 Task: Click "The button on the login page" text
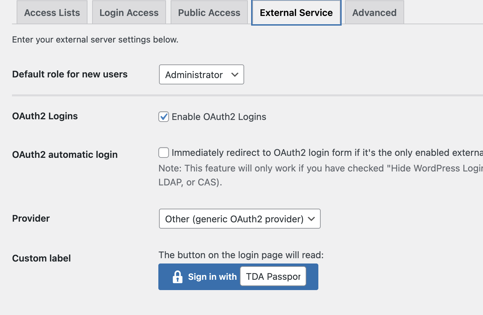pos(241,255)
